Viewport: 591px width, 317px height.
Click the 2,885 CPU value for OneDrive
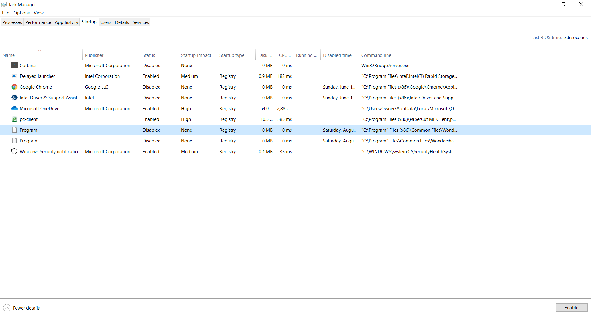284,108
